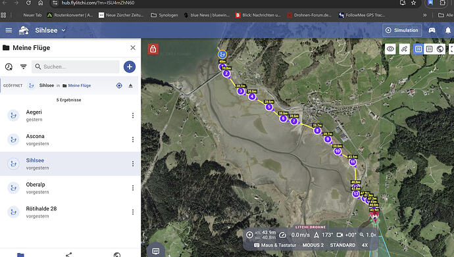Open more options for Rötihalde 28

tap(133, 212)
